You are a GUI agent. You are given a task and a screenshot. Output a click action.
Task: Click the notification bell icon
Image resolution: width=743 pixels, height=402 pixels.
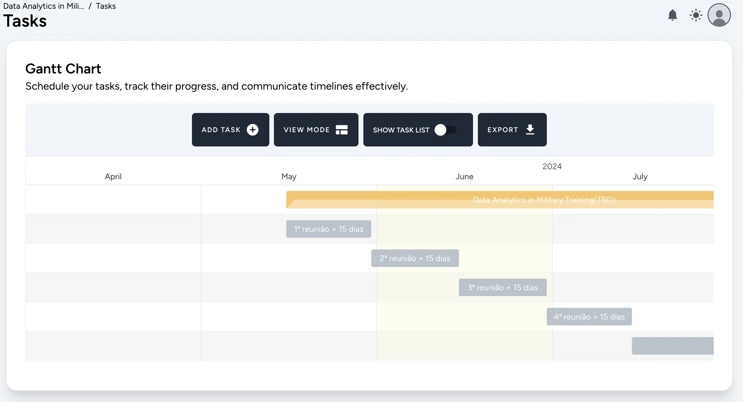[x=674, y=15]
